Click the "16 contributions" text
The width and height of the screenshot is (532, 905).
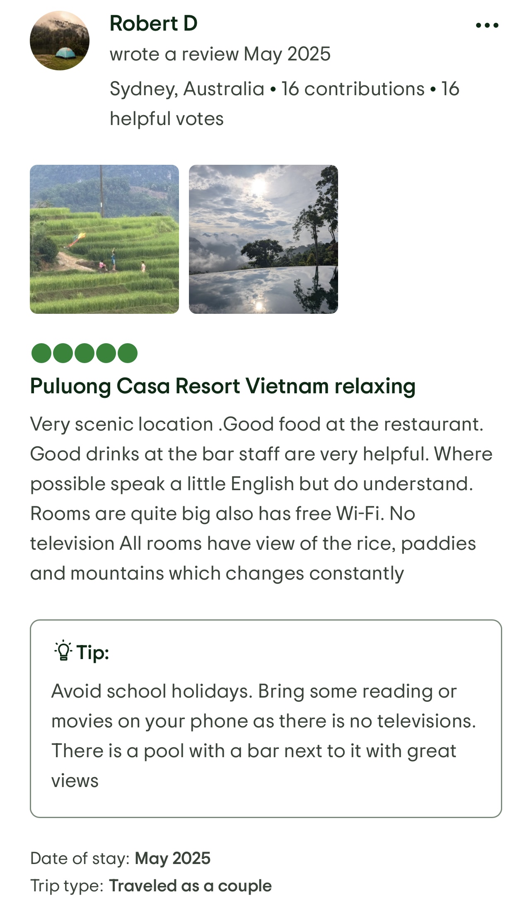[353, 89]
